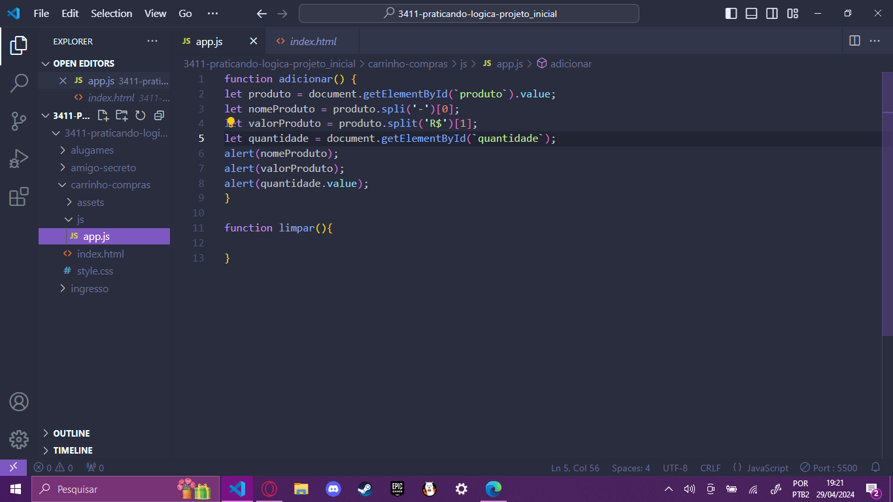This screenshot has width=893, height=502.
Task: Toggle the primary side bar
Action: click(732, 14)
